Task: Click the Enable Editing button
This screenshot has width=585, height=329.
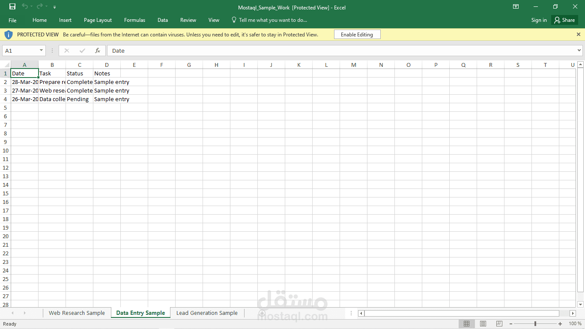Action: pyautogui.click(x=357, y=35)
